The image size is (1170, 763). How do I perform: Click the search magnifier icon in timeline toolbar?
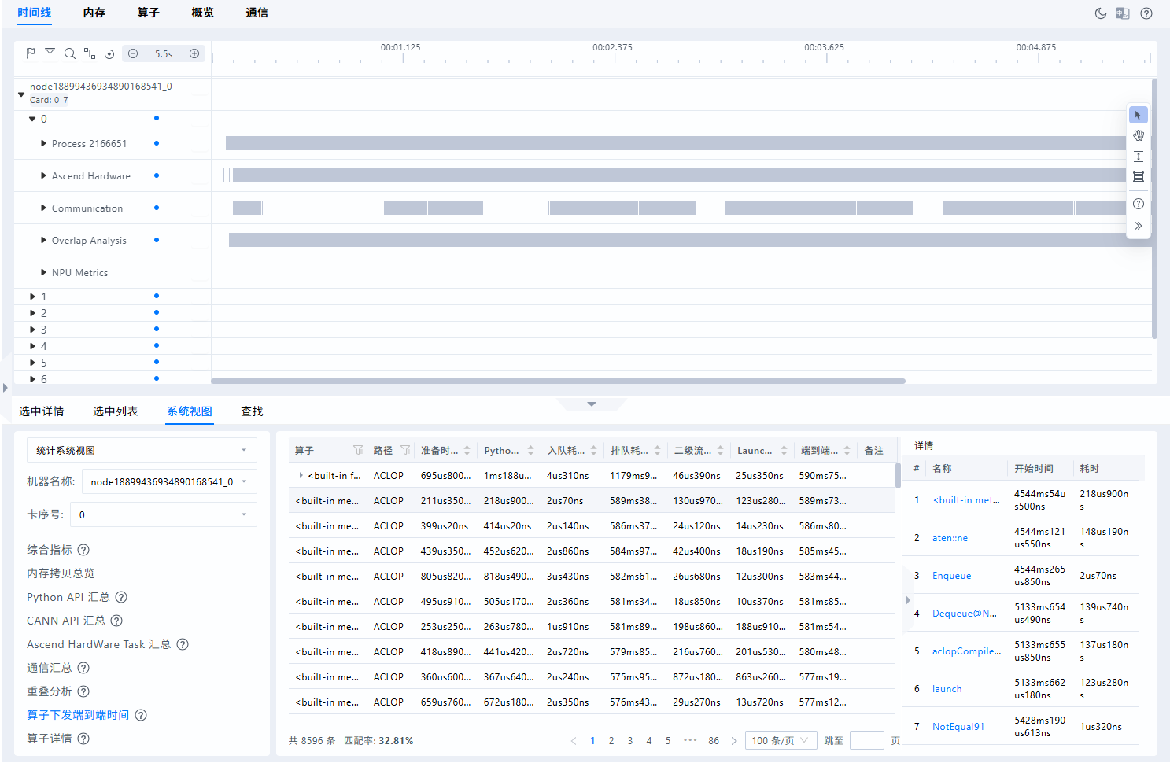tap(70, 53)
